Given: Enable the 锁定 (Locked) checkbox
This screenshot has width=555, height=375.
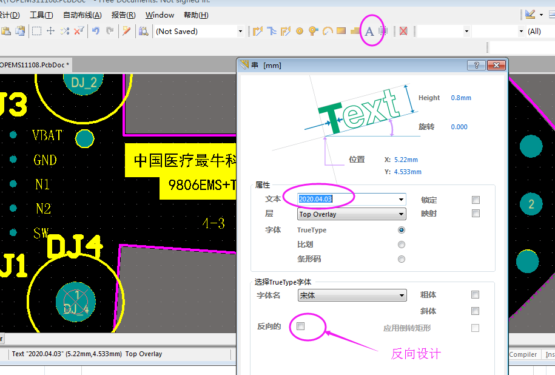Looking at the screenshot, I should point(476,200).
